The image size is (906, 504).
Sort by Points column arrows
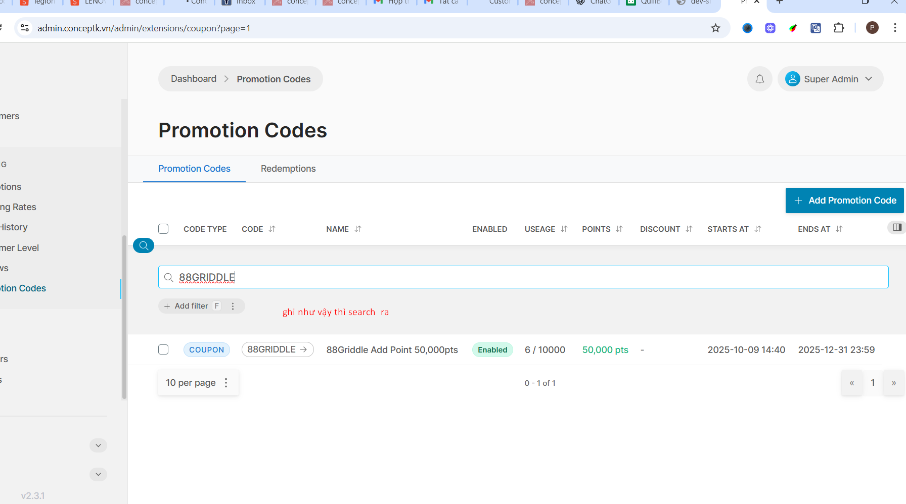(619, 229)
